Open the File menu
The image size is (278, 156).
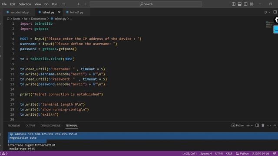(4, 4)
